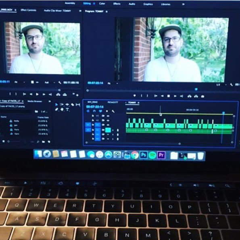Select the Hand tool
Image resolution: width=240 pixels, height=240 pixels.
[62, 109]
